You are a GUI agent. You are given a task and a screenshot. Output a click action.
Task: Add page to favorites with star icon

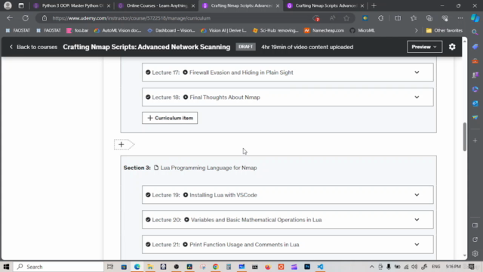346,18
